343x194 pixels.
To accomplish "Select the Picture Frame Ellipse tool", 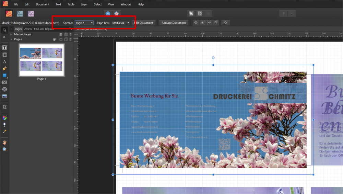I will click(4, 89).
